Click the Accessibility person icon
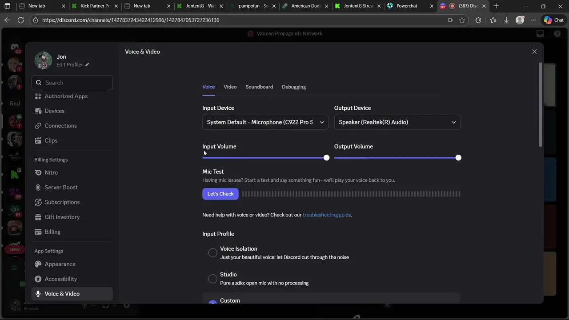Image resolution: width=569 pixels, height=320 pixels. pos(38,279)
